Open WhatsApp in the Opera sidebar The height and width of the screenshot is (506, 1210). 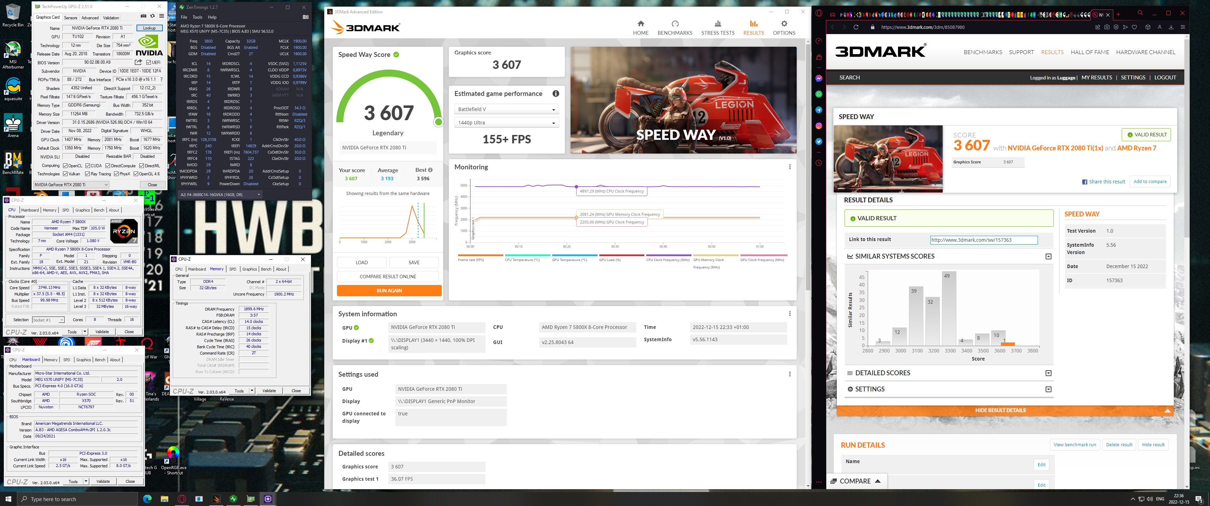819,94
